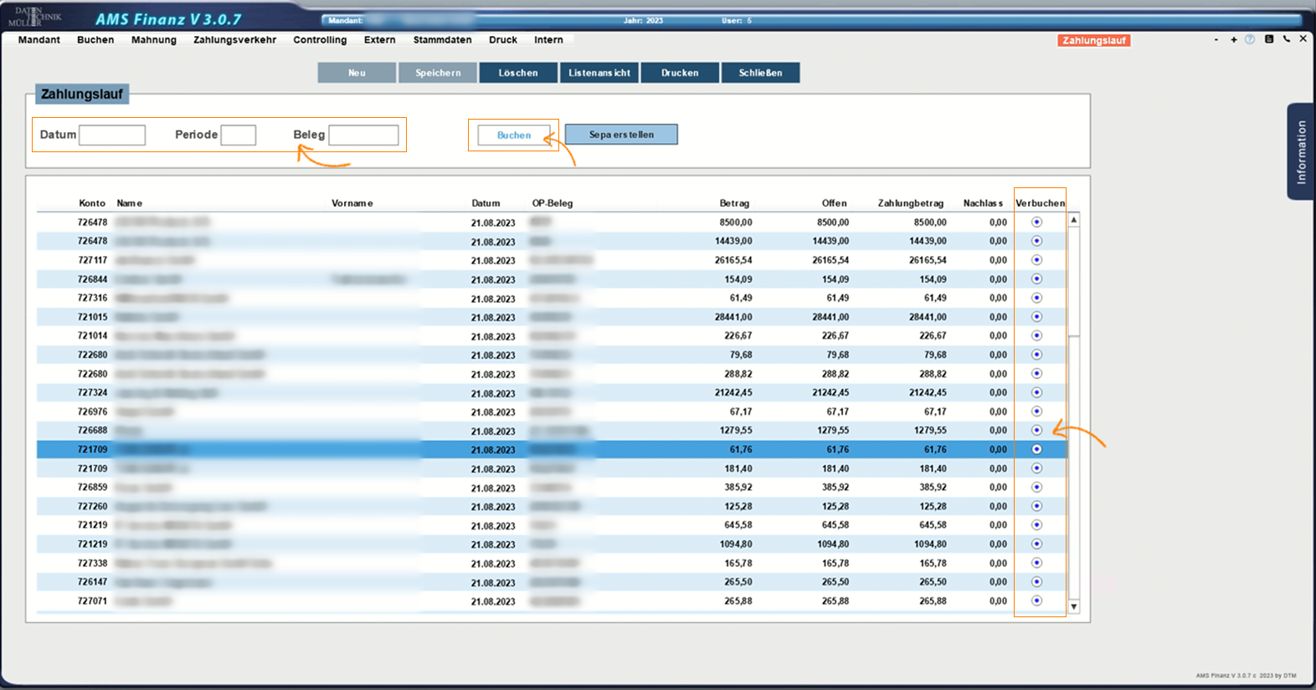Toggle Verbuchen for the 8500,00 row
Viewport: 1316px width, 690px height.
pyautogui.click(x=1036, y=222)
